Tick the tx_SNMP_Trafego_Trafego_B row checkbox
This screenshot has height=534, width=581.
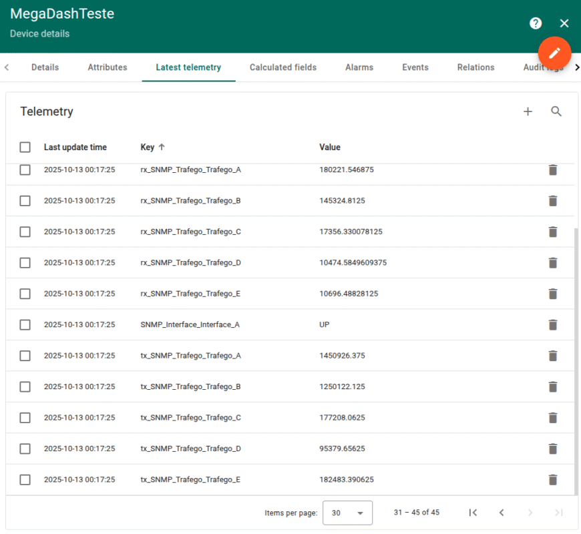click(x=25, y=386)
